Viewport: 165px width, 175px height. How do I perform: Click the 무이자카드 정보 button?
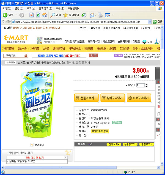click(100, 131)
